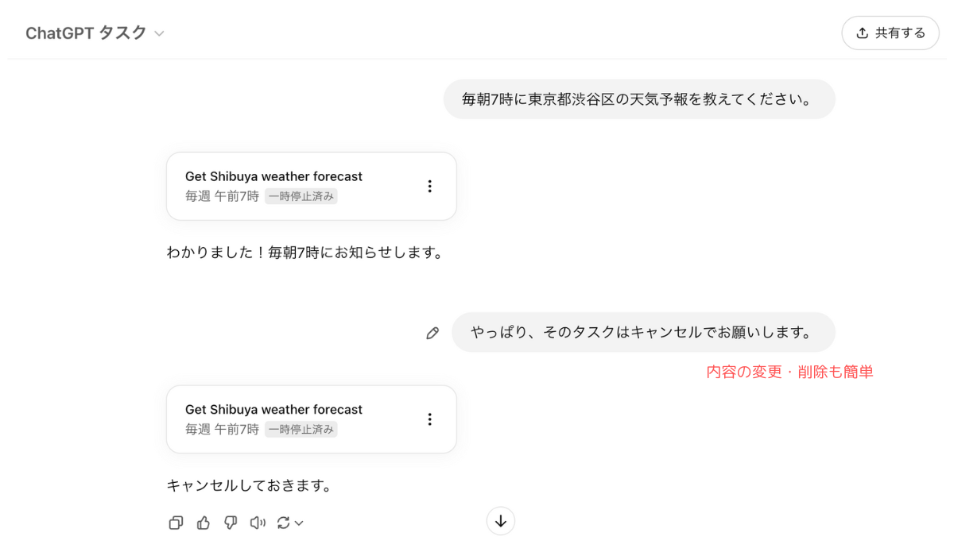Open the first Get Shibuya weather forecast card title

273,176
